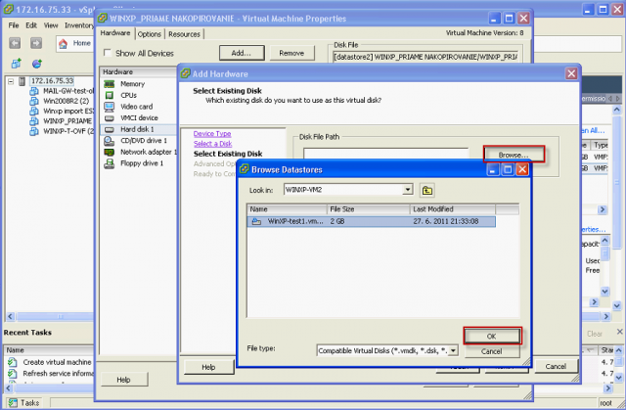The image size is (626, 410).
Task: Click Cancel in Add Hardware dialog
Action: tap(556, 366)
